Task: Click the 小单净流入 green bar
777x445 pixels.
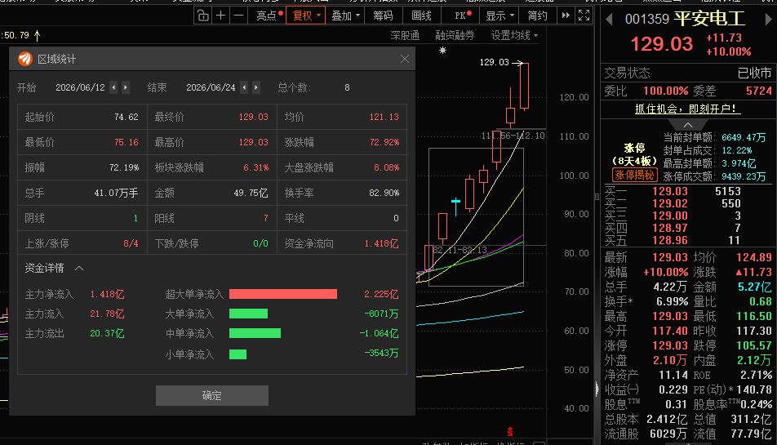Action: [238, 354]
